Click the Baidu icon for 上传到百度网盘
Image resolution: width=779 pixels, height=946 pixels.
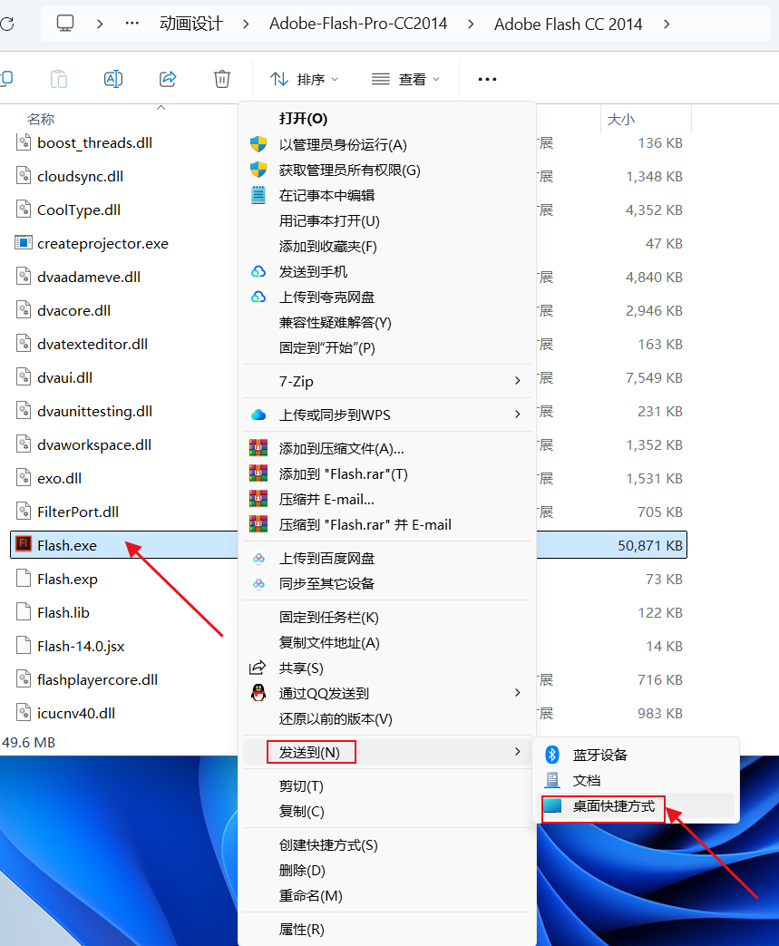pyautogui.click(x=258, y=559)
